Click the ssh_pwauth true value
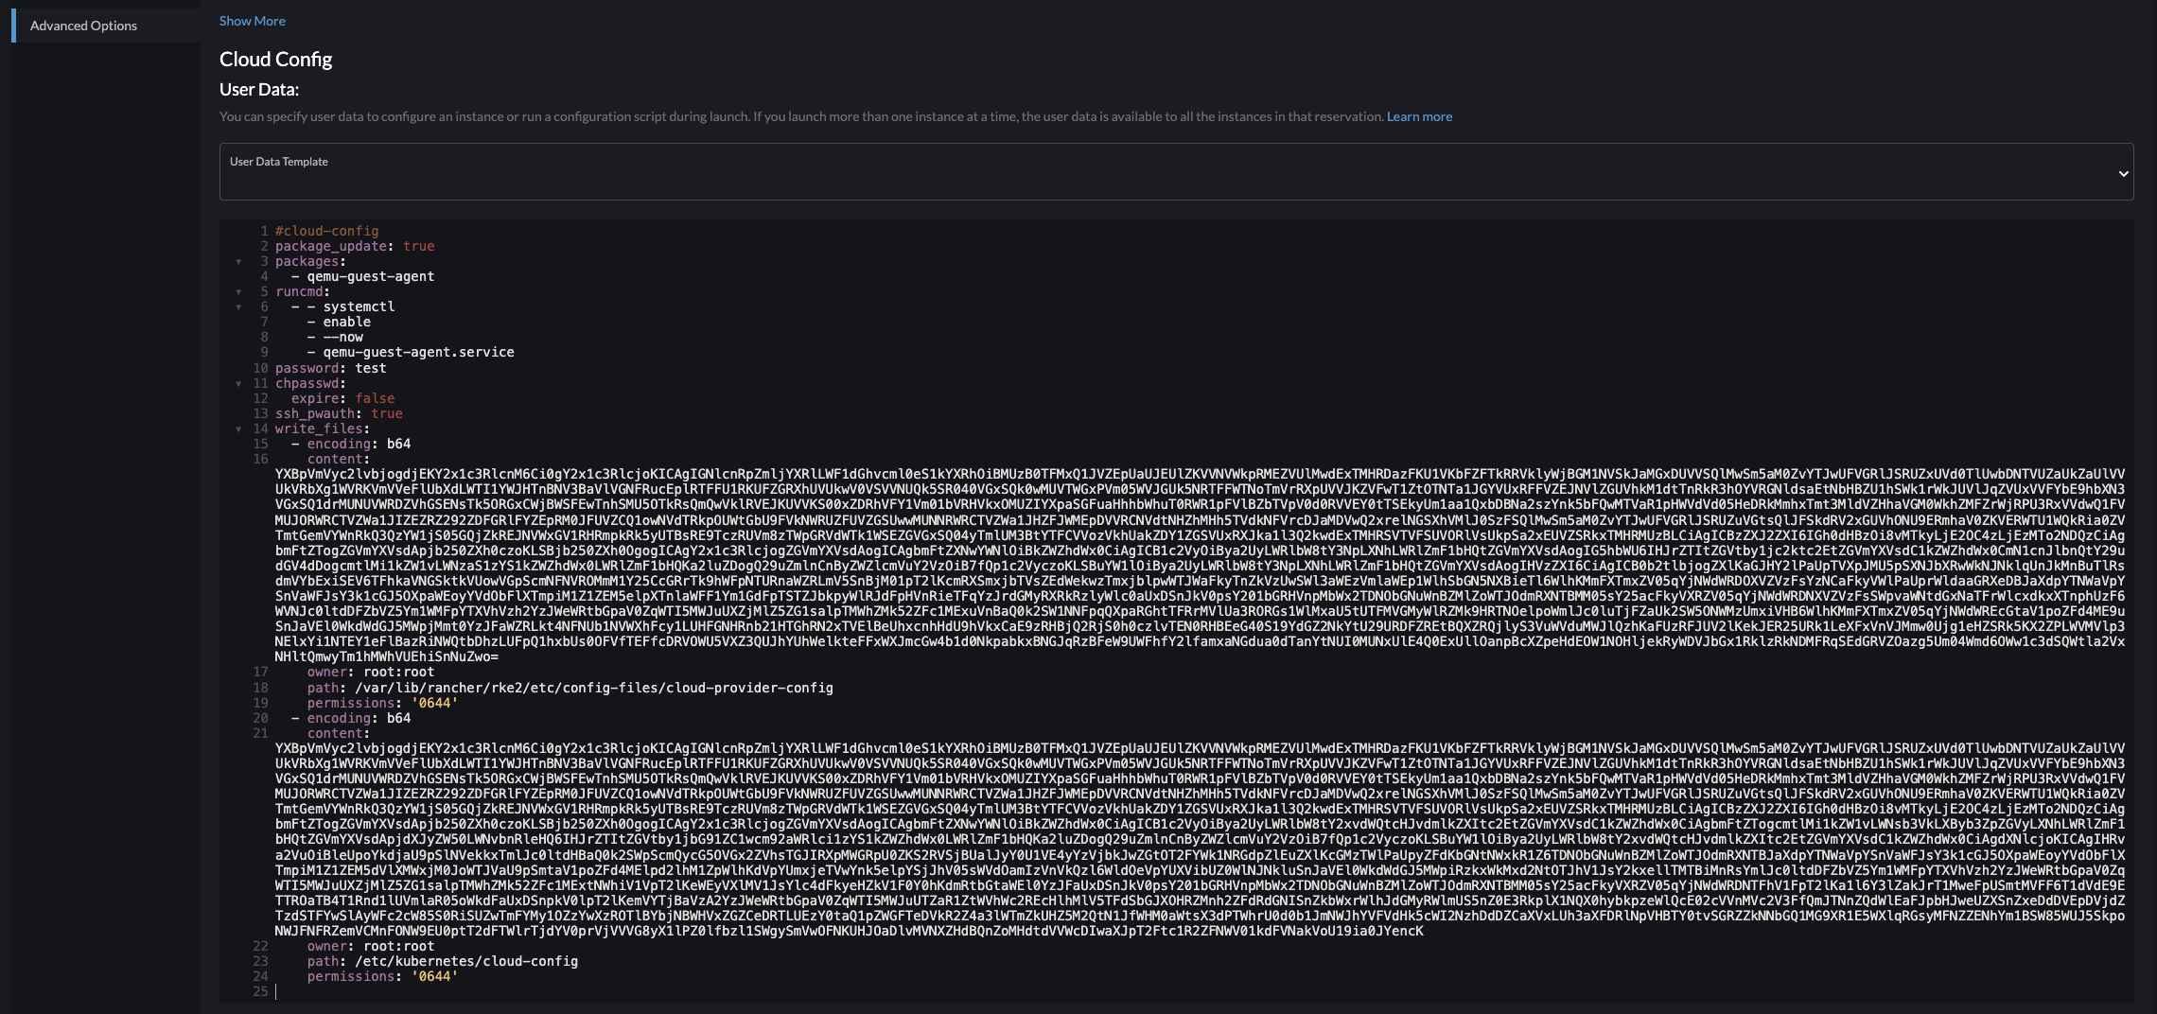 coord(389,413)
